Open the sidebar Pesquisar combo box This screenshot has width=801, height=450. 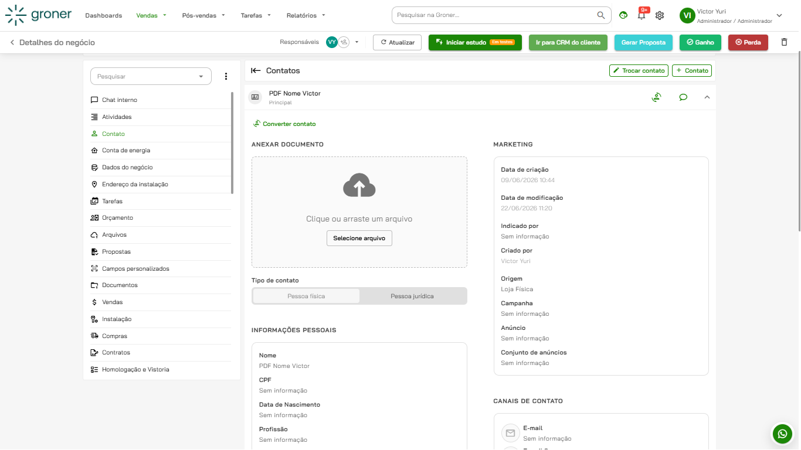coord(151,76)
